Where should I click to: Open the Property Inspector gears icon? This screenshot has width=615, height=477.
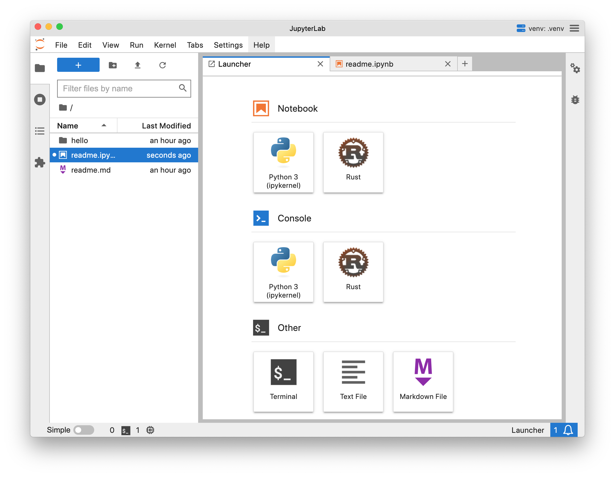coord(575,68)
